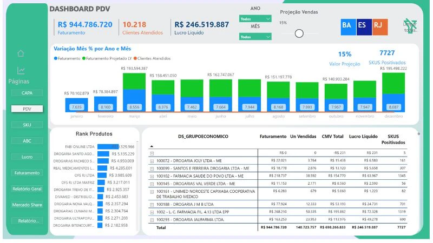Sort by Lucro Liquido column header
This screenshot has width=433, height=243.
click(363, 137)
